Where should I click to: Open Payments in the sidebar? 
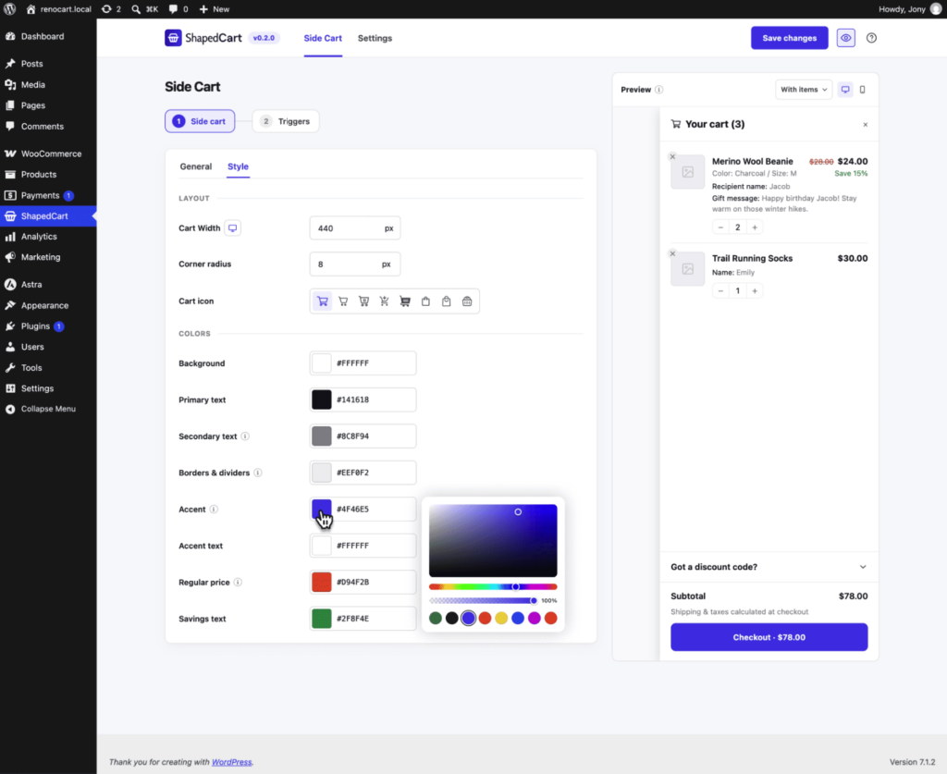[48, 196]
